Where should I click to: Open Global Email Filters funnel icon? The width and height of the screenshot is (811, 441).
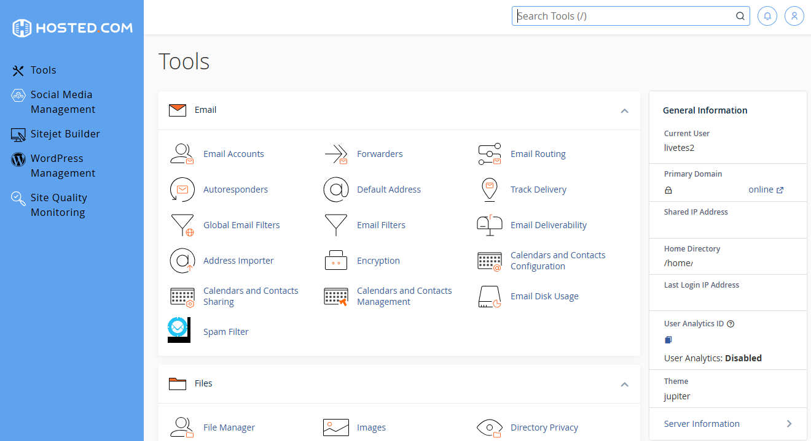182,225
